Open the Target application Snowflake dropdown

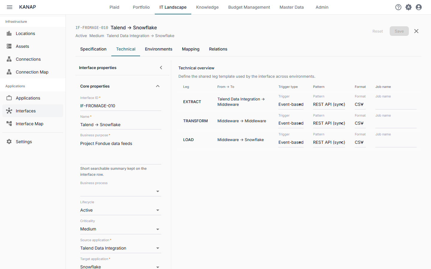(121, 267)
